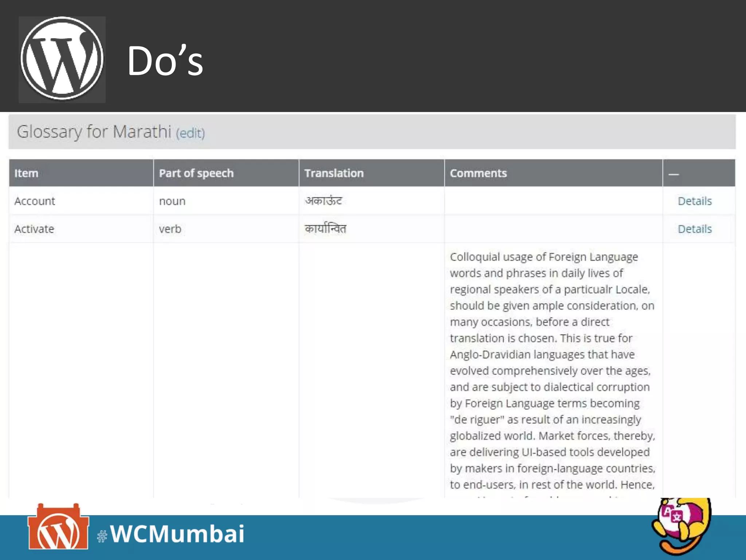Select the Account item cell
This screenshot has width=746, height=560.
click(x=81, y=201)
